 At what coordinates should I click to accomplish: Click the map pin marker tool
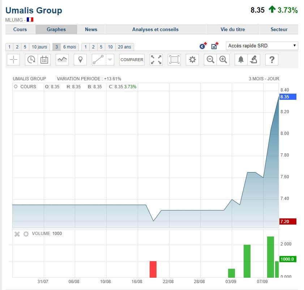pyautogui.click(x=80, y=60)
